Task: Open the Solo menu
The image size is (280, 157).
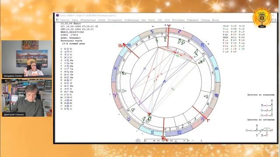Action: tap(160, 20)
